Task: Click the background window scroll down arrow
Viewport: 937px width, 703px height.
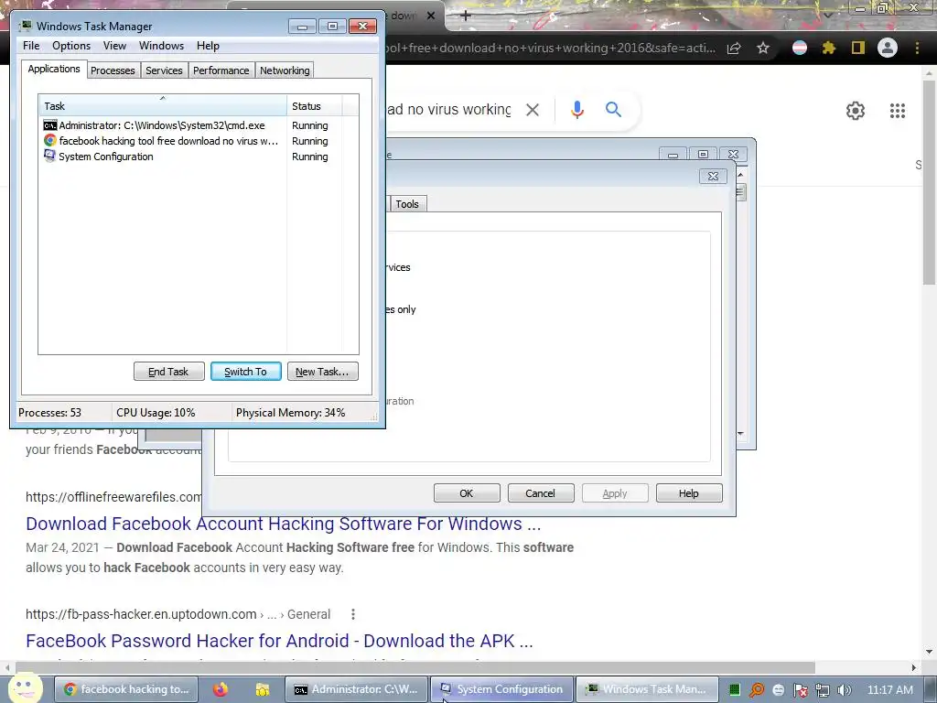Action: coord(740,433)
